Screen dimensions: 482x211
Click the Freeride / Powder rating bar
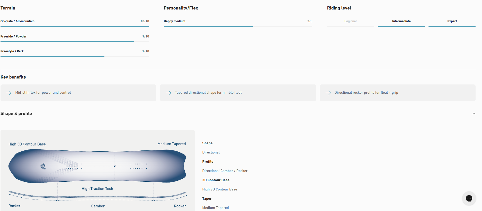pos(75,41)
